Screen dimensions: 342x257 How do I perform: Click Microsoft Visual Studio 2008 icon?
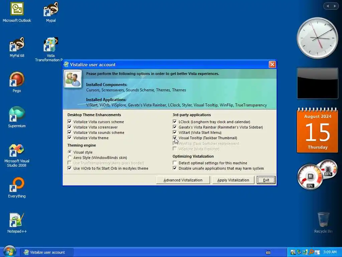[x=17, y=156]
